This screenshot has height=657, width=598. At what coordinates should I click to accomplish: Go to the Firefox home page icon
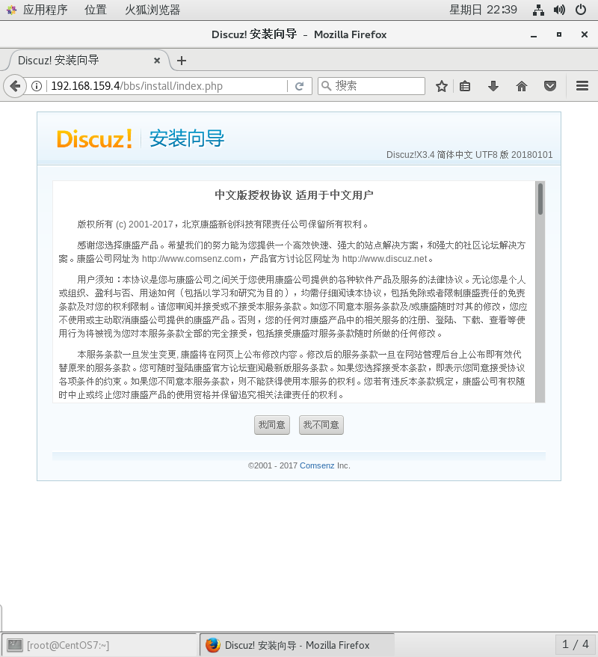tap(522, 86)
